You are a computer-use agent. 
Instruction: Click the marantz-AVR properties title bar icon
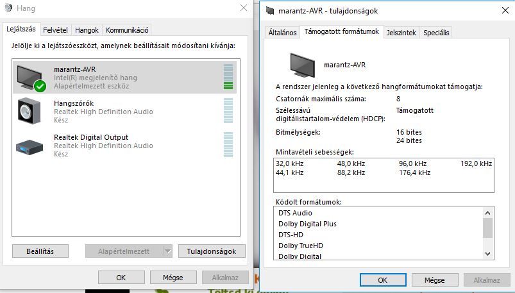pos(270,11)
